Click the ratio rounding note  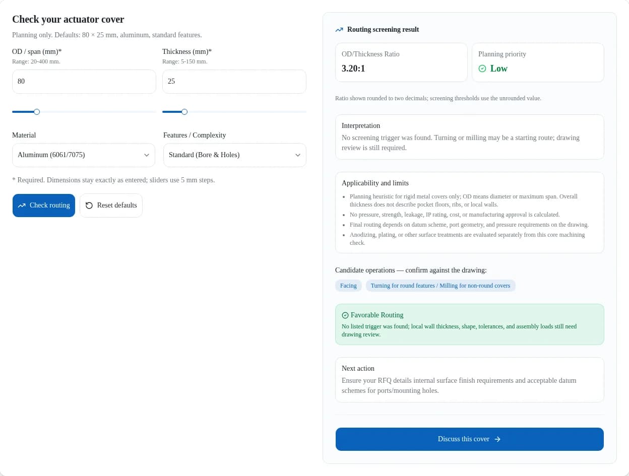[438, 98]
